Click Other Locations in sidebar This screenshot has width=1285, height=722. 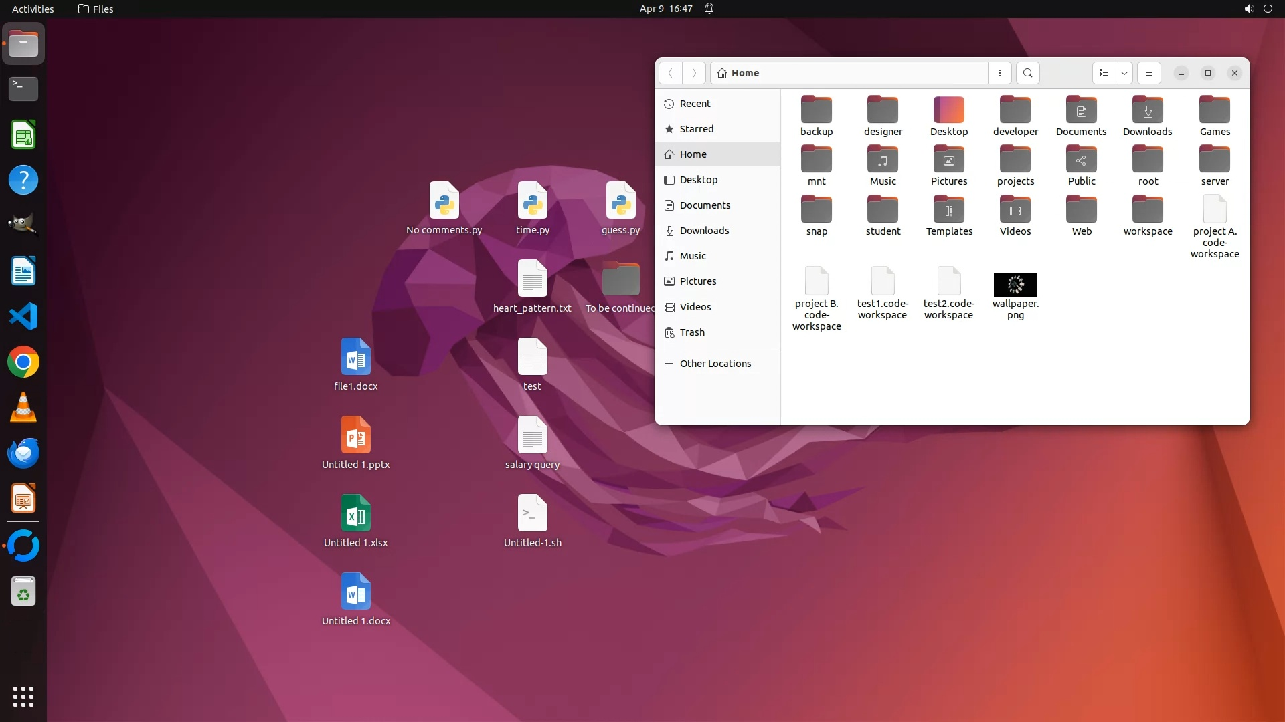(715, 364)
